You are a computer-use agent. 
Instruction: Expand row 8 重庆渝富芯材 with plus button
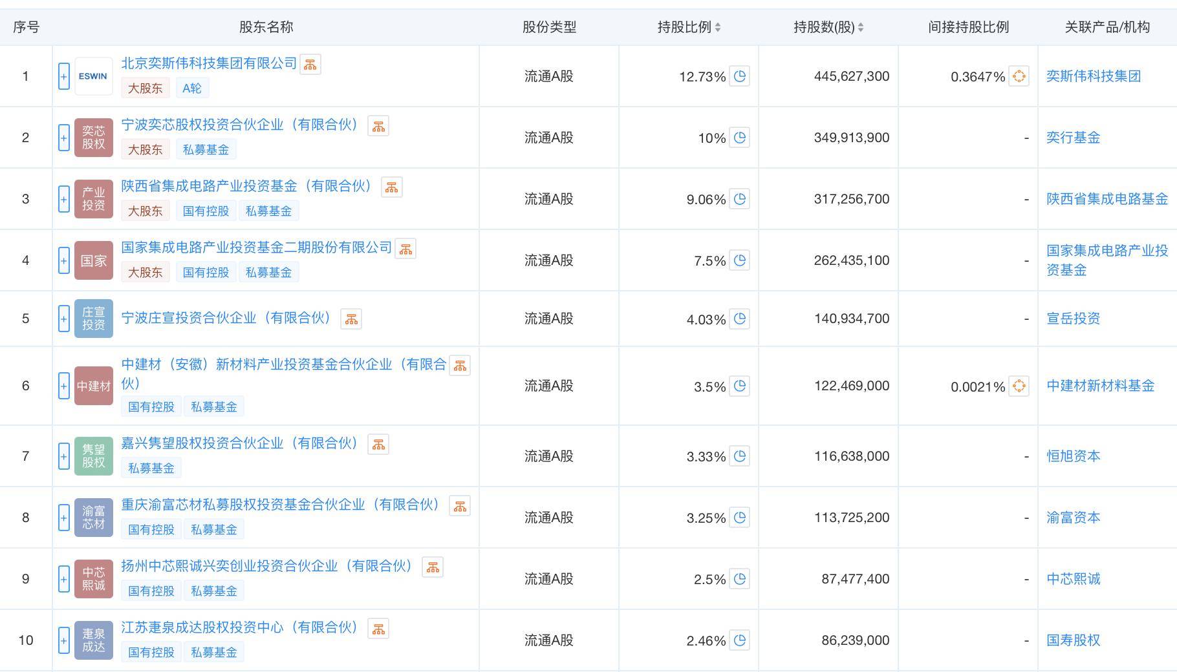[63, 518]
